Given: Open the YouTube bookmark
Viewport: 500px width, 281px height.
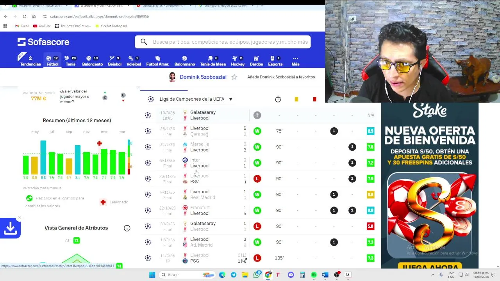Looking at the screenshot, I should [x=42, y=26].
